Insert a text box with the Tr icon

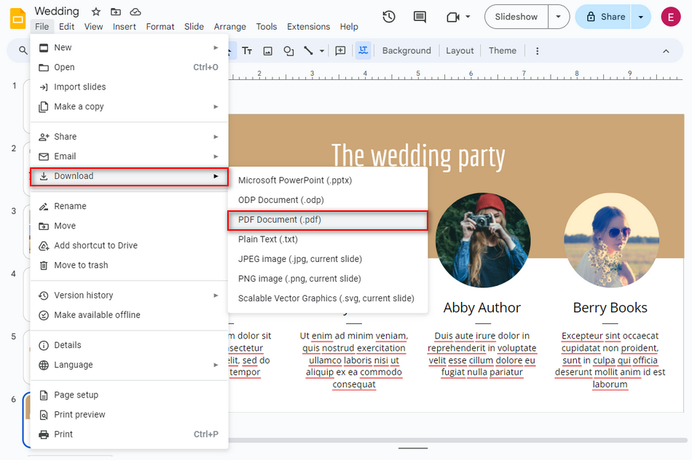click(246, 50)
